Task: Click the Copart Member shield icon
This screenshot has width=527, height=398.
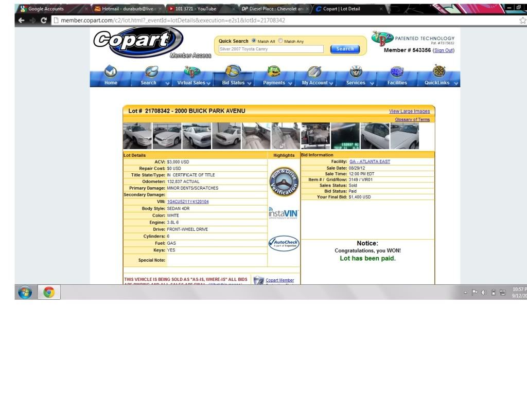Action: [x=258, y=280]
